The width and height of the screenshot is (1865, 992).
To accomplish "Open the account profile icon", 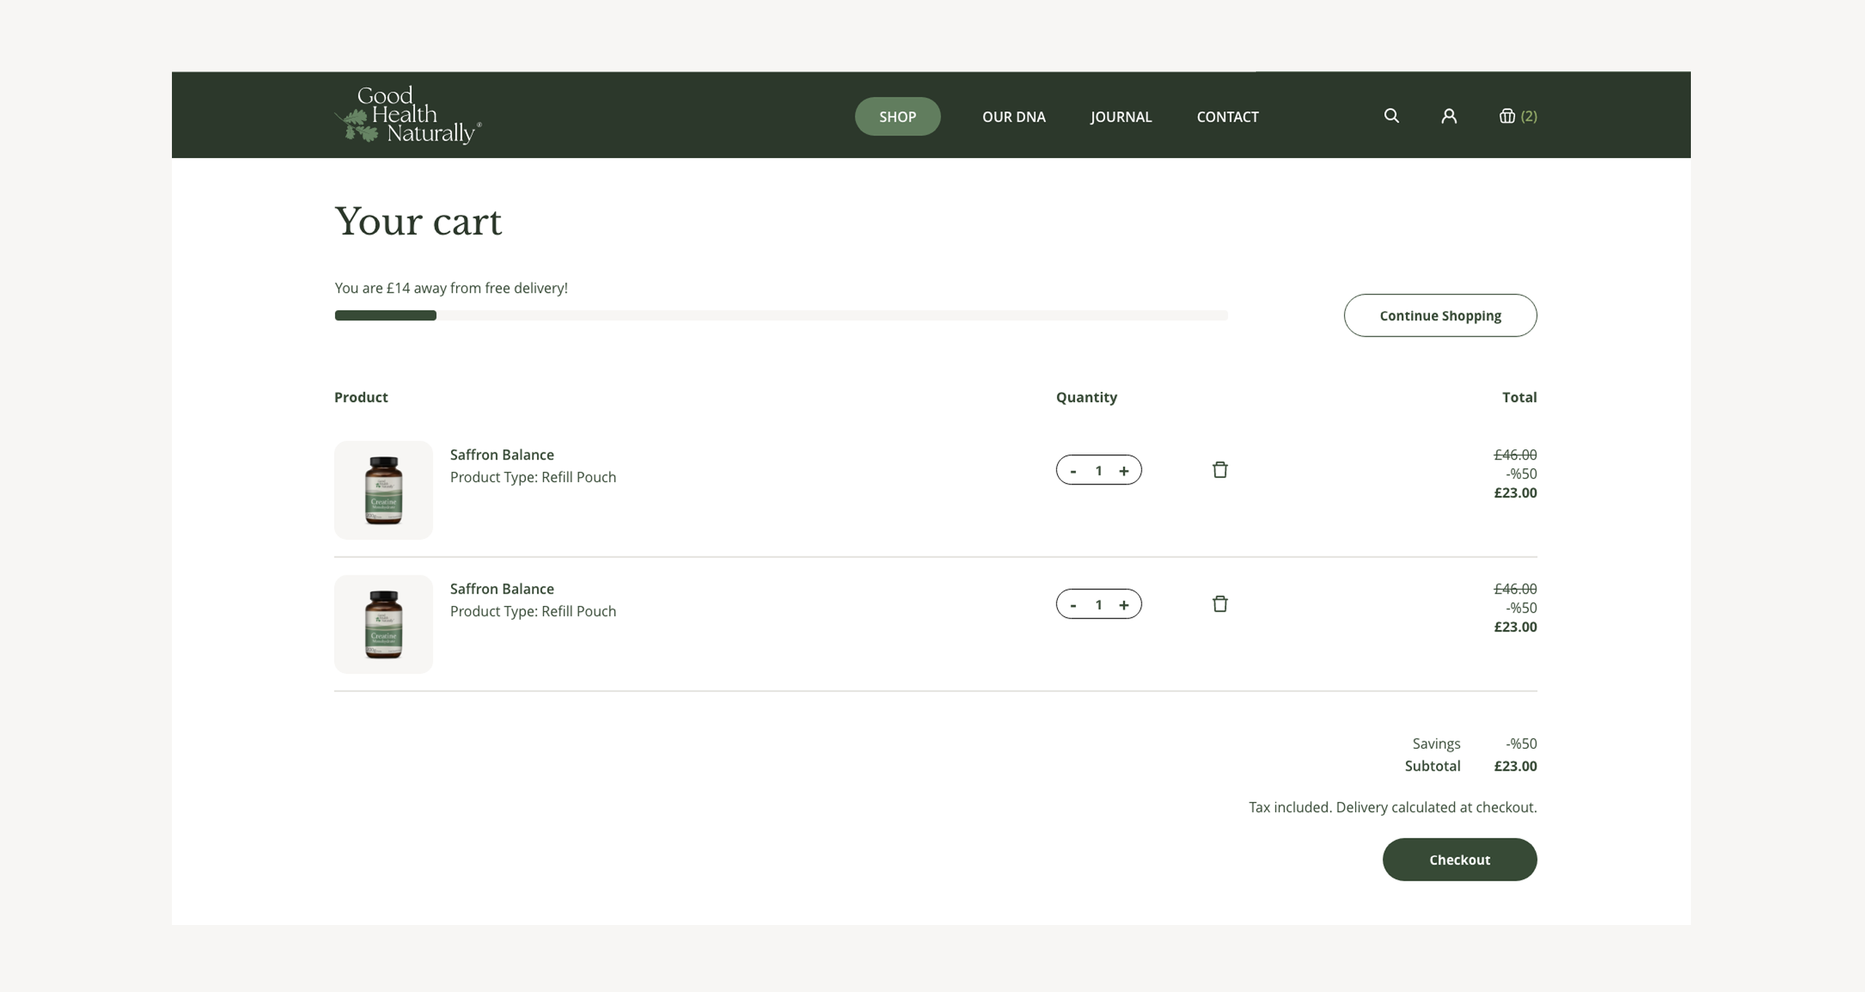I will (x=1448, y=116).
